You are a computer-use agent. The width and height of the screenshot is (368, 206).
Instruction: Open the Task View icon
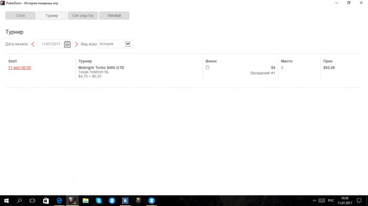pos(33,201)
